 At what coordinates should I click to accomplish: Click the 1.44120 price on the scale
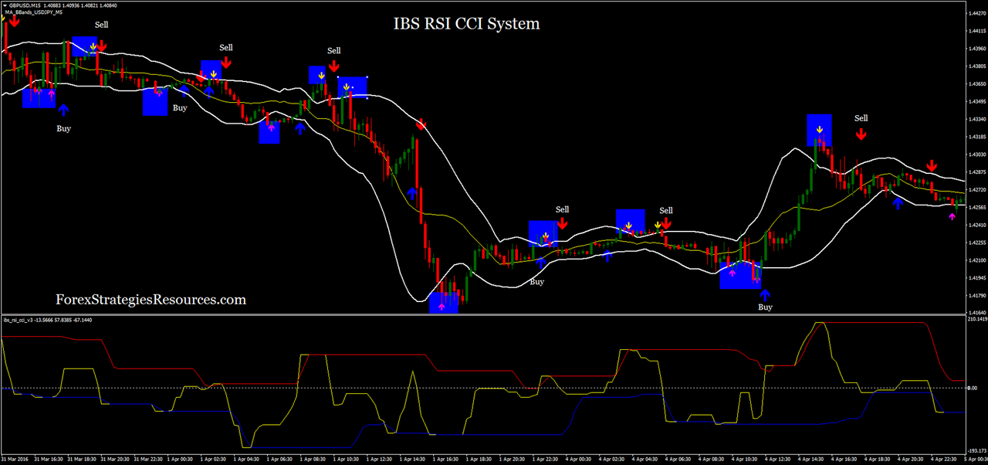pyautogui.click(x=976, y=31)
